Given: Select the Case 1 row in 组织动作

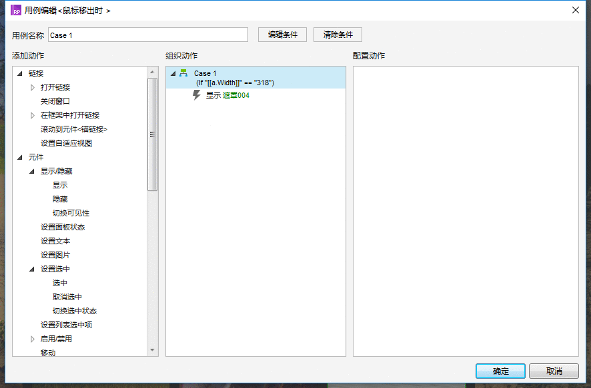Looking at the screenshot, I should [255, 77].
